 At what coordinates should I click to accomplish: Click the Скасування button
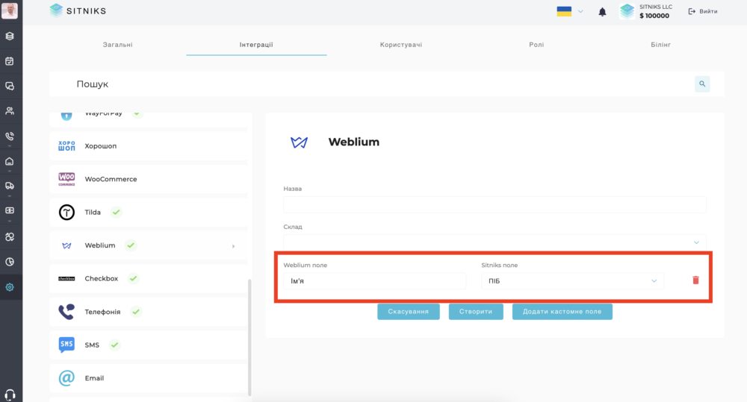coord(409,312)
